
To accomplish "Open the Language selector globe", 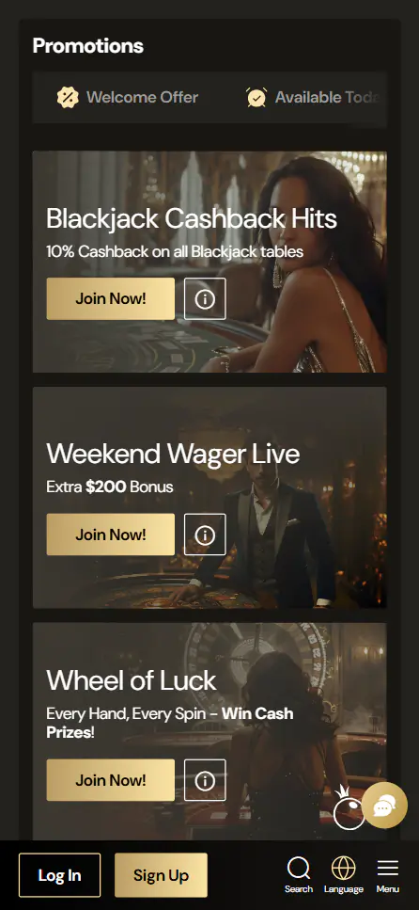I will [x=344, y=875].
